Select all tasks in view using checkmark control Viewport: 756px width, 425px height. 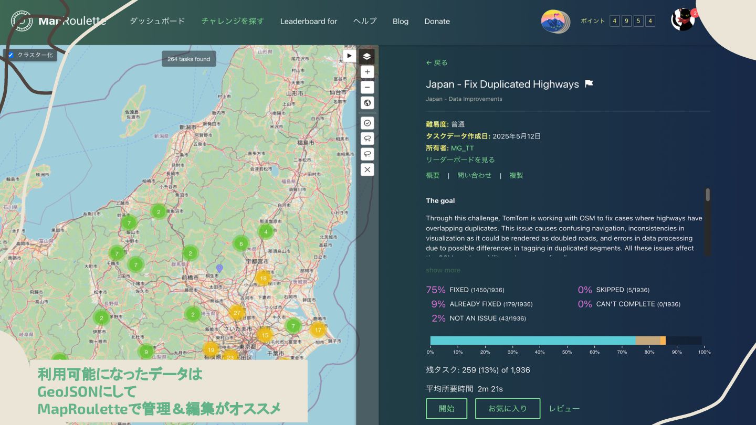(x=367, y=123)
